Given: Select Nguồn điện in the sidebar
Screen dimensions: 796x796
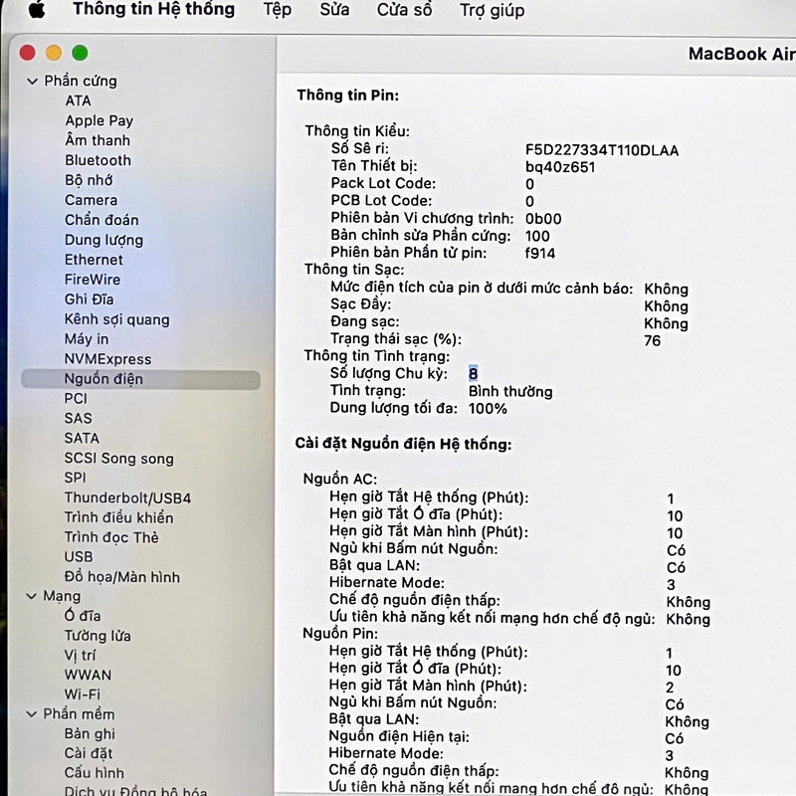Looking at the screenshot, I should click(103, 379).
